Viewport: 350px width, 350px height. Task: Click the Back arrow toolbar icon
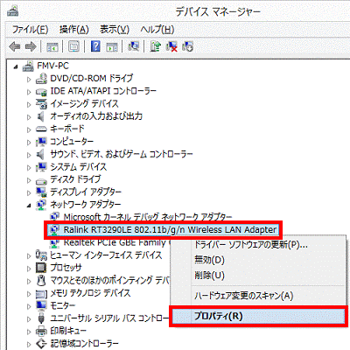click(x=15, y=46)
